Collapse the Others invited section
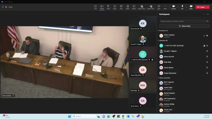Viewport: 212px width, 119px height. (x=158, y=78)
